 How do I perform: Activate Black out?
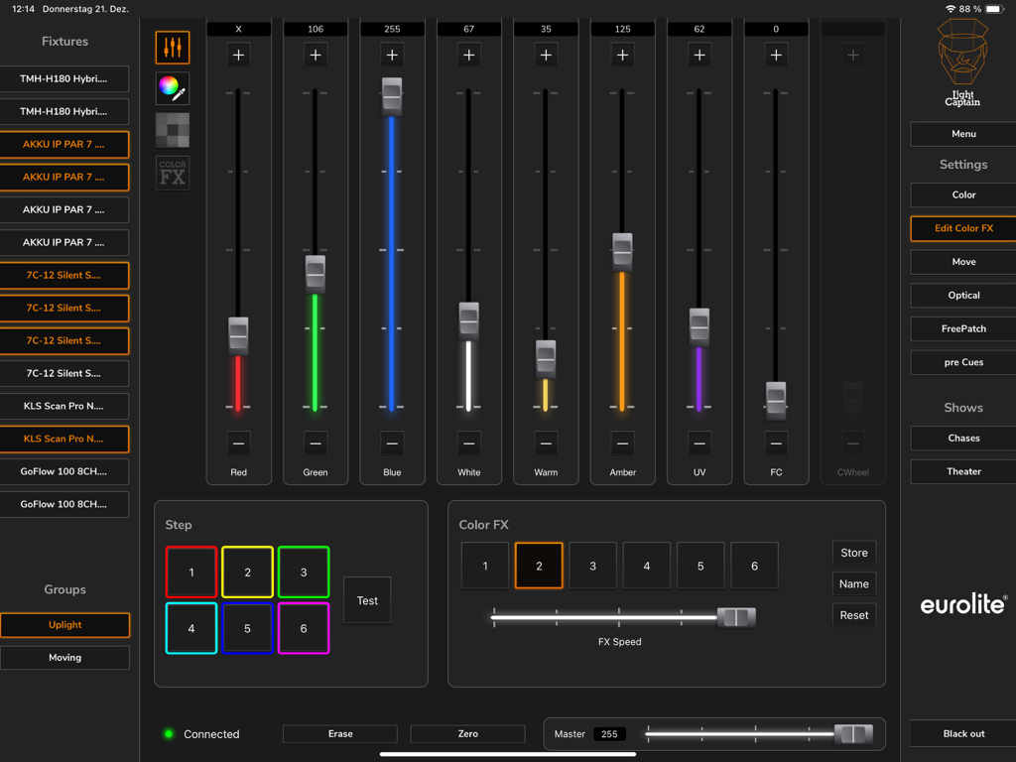point(961,733)
